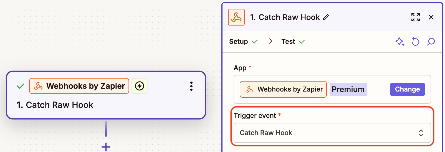
Task: Click the lightning bolt trigger icon on the card
Action: [x=140, y=86]
